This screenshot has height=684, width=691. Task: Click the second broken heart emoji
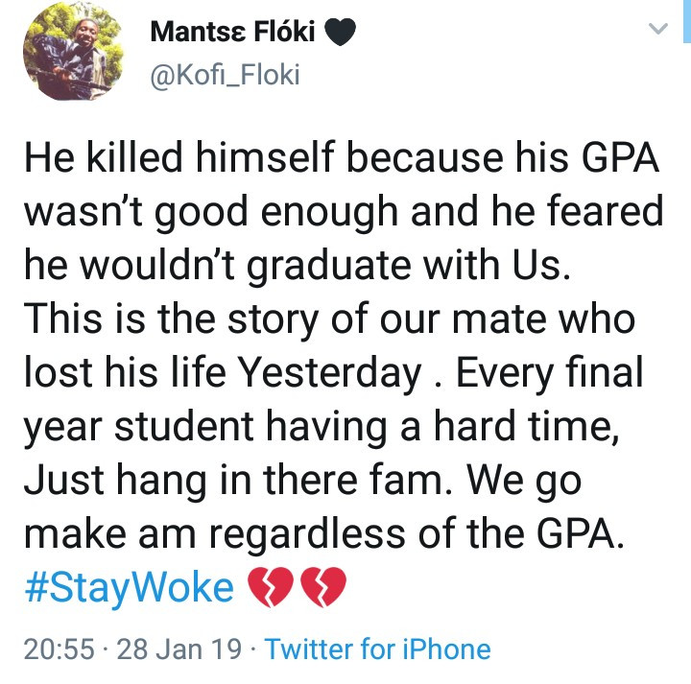(x=322, y=588)
